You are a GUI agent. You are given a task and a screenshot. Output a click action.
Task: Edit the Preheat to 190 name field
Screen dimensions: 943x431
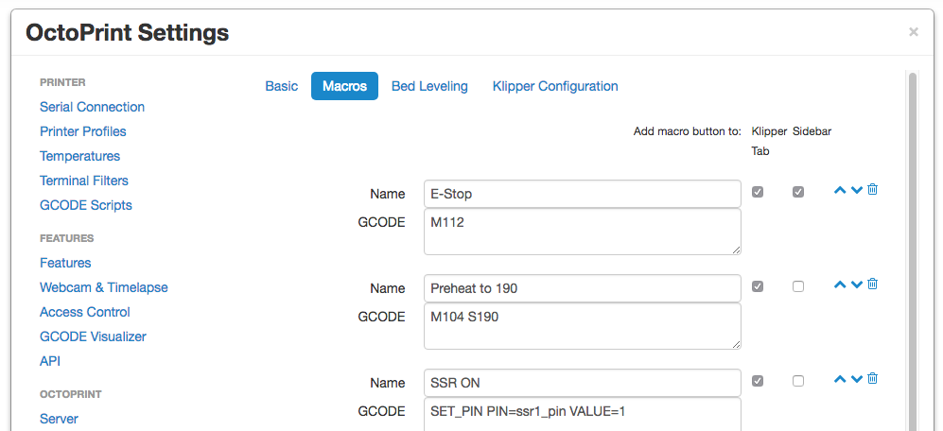coord(582,288)
